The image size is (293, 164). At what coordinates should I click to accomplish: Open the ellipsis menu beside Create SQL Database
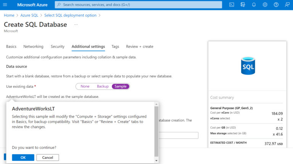[76, 25]
